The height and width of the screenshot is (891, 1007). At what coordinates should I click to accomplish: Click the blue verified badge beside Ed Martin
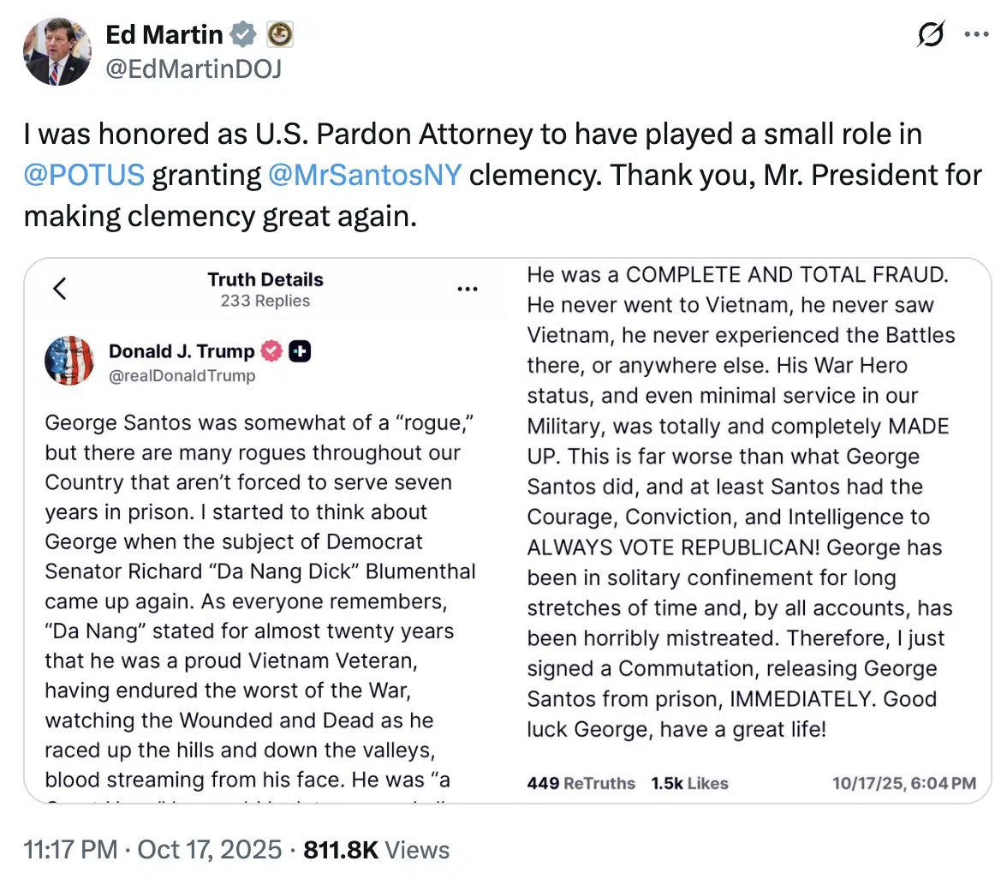tap(244, 34)
